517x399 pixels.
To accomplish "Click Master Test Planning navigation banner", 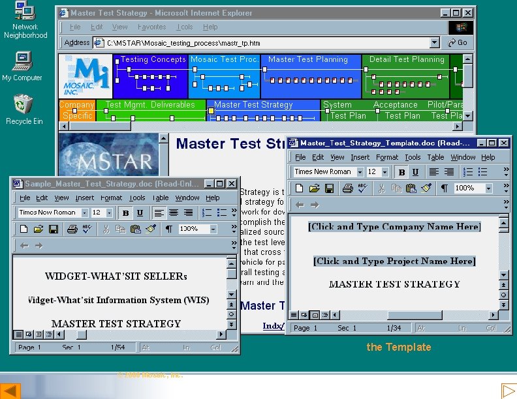I will click(311, 76).
